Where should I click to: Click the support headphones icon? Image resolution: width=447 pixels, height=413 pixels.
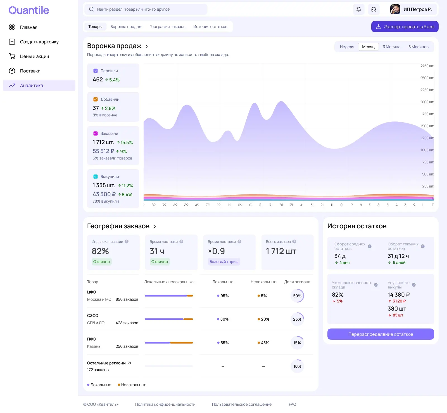[374, 9]
